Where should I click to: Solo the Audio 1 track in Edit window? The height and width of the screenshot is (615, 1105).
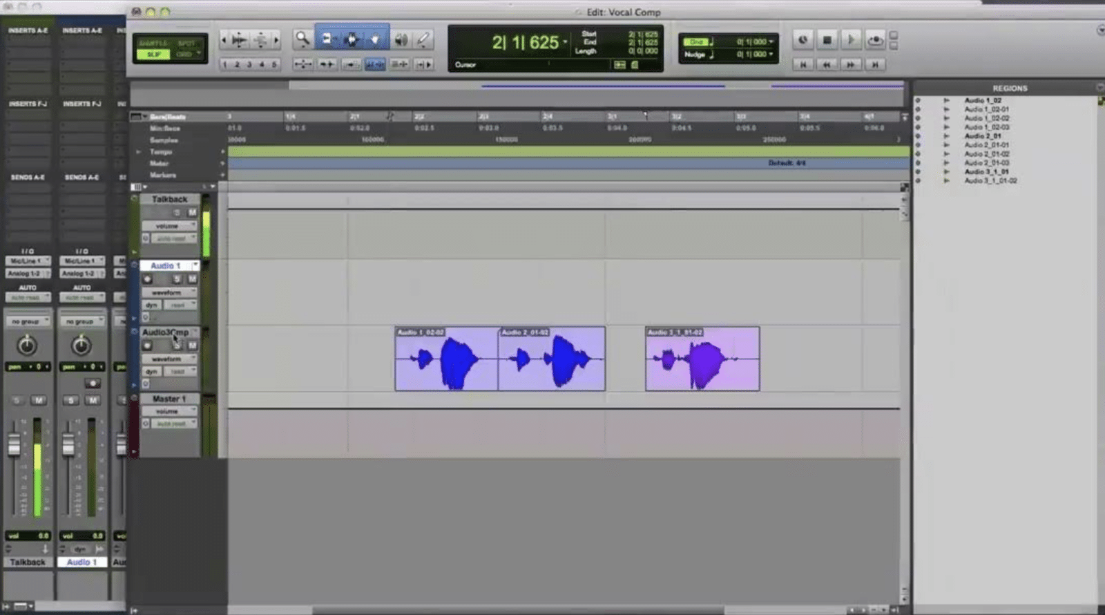coord(177,278)
